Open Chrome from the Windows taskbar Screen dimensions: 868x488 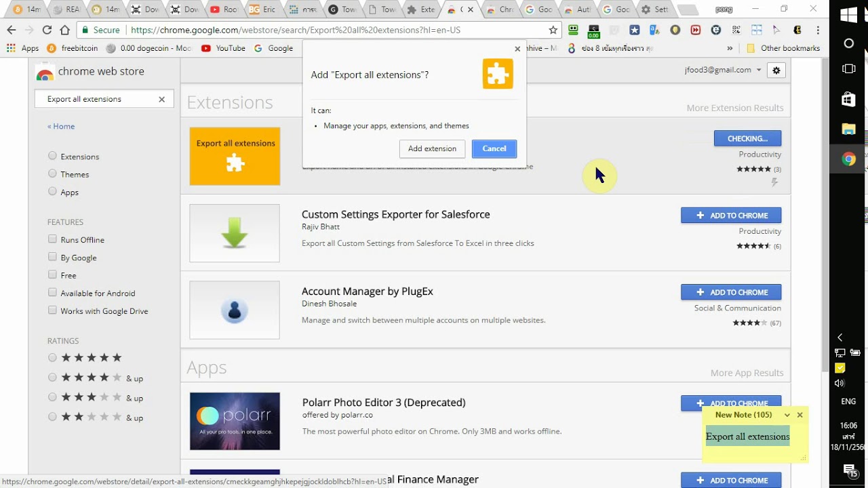point(848,159)
